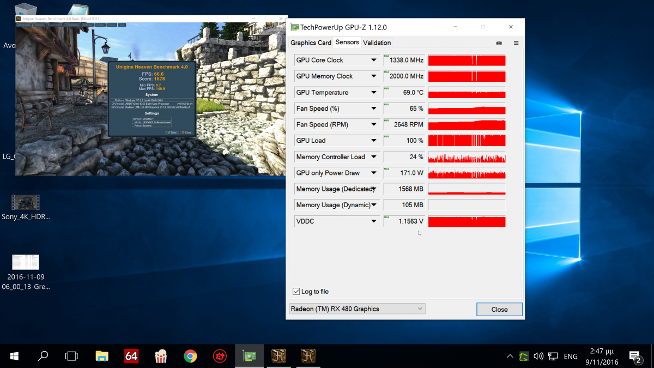Click the GPU Core Clock history graph
The width and height of the screenshot is (654, 368).
467,60
